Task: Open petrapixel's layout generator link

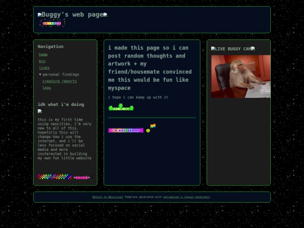Action: 186,197
